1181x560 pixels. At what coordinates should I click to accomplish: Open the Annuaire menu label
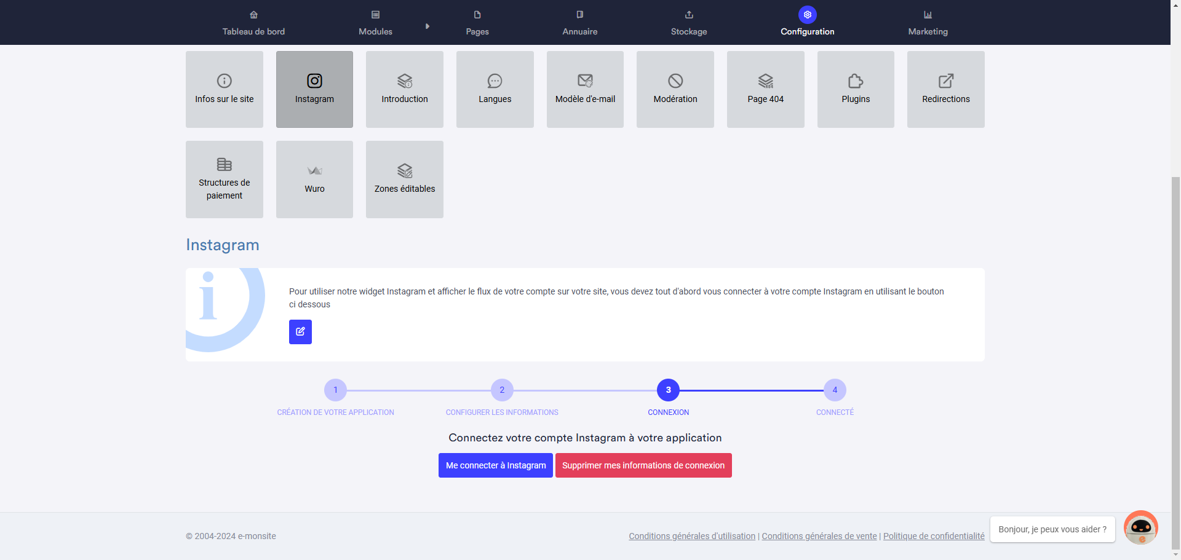click(x=580, y=31)
